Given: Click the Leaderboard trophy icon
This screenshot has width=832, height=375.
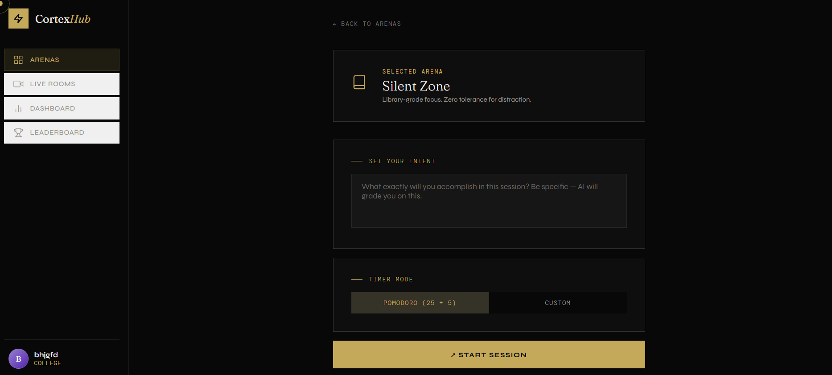Looking at the screenshot, I should point(18,132).
